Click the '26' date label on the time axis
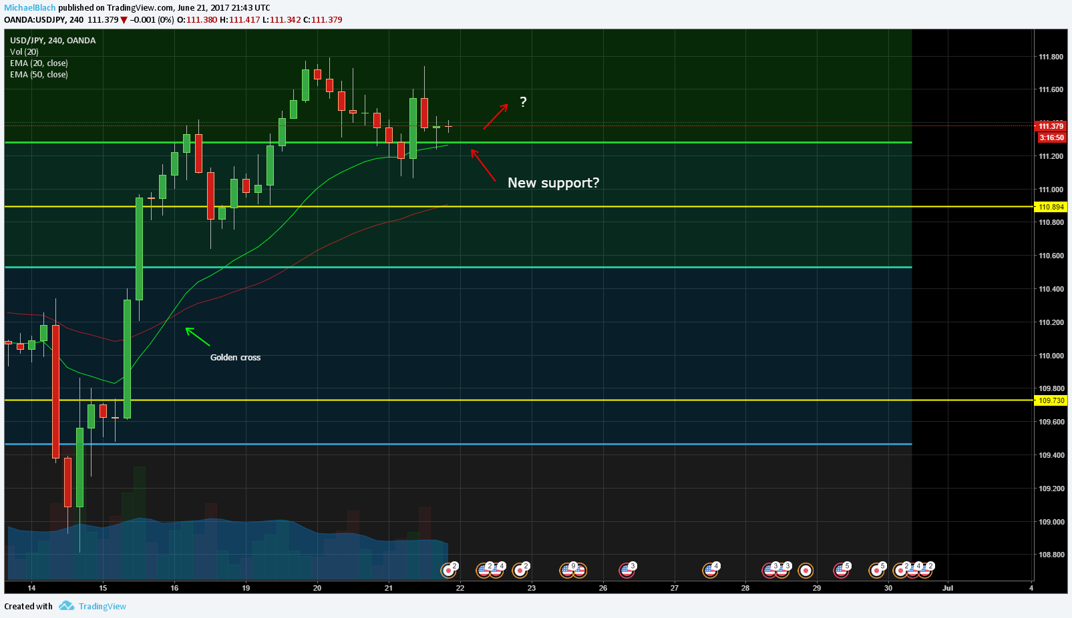Image resolution: width=1072 pixels, height=618 pixels. click(x=603, y=588)
